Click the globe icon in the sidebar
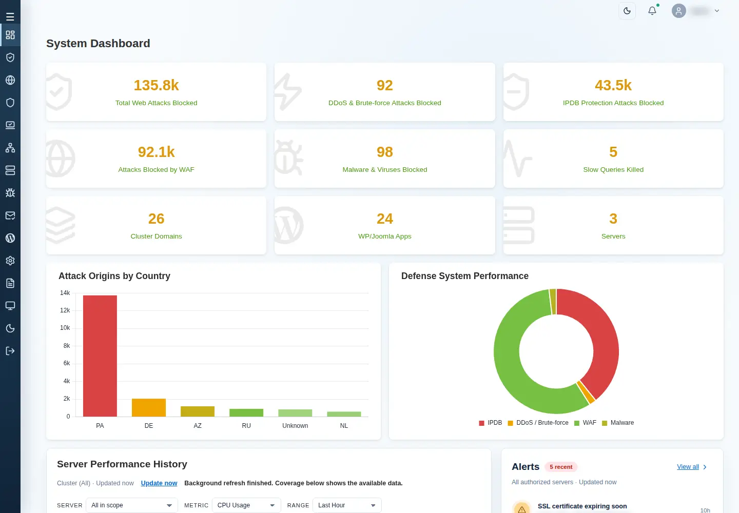739x513 pixels. coord(10,80)
